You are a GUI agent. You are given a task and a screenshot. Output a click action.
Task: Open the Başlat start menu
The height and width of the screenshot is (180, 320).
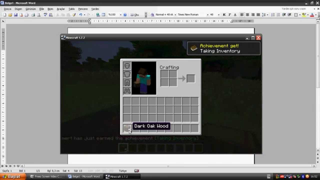(12, 176)
